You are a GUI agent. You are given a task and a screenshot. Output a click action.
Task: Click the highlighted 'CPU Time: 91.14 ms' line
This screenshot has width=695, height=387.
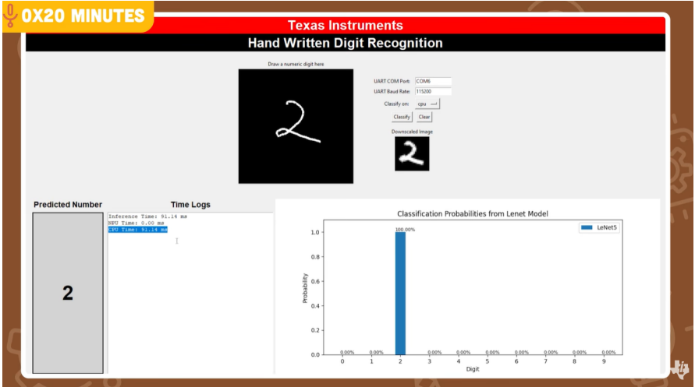(138, 230)
